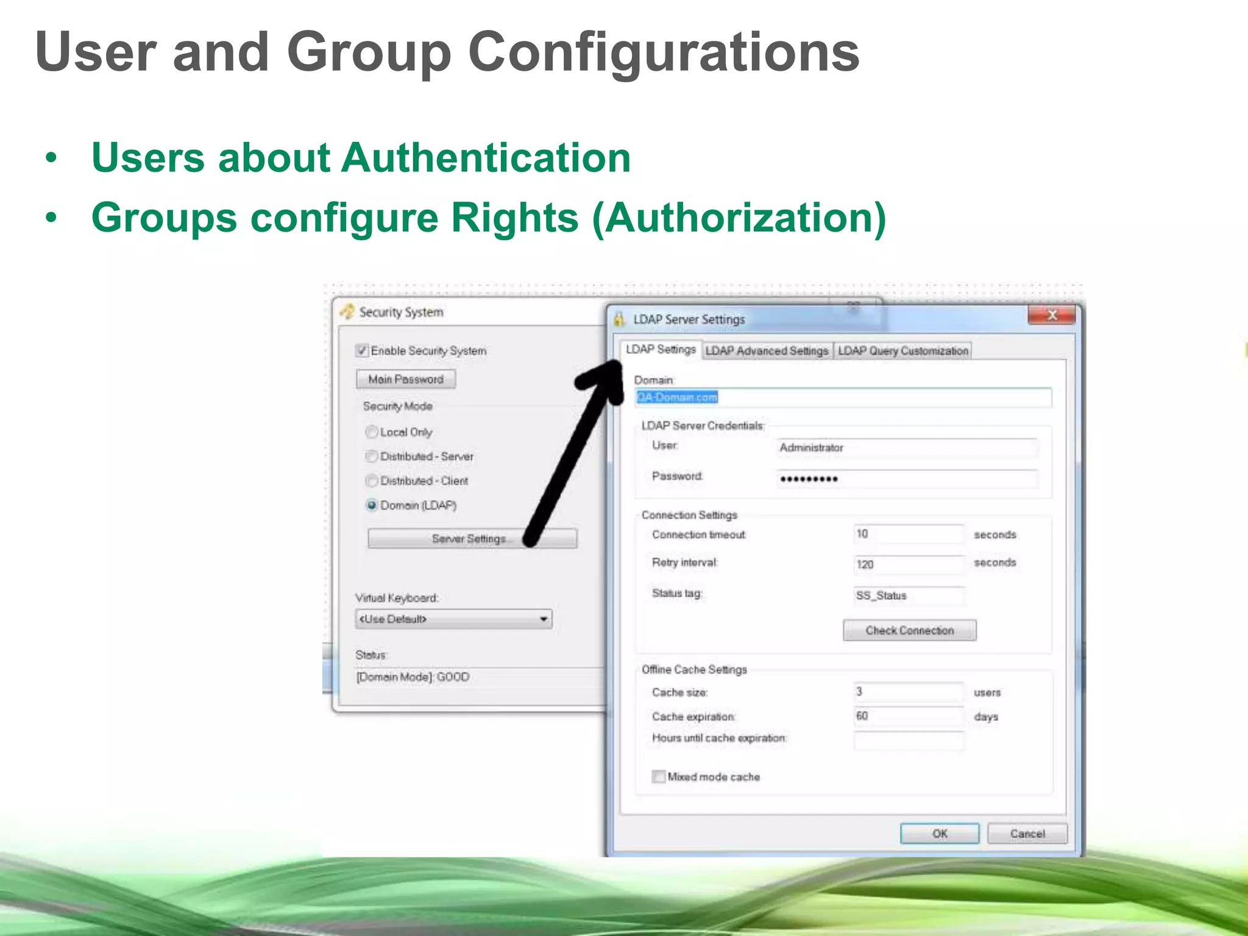Click the Cache size field
This screenshot has height=936, width=1248.
909,692
